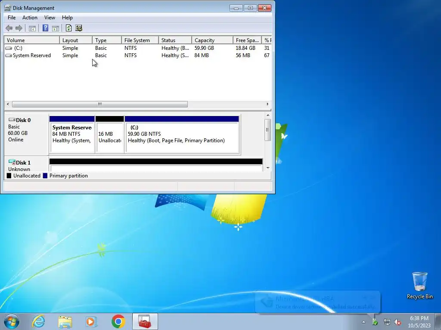Click the disk pane scroll down arrow
The width and height of the screenshot is (441, 330).
pos(268,168)
